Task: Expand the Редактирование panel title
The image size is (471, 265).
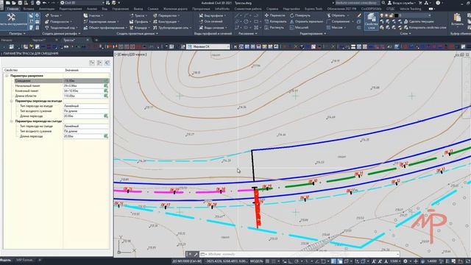Action: (313, 34)
